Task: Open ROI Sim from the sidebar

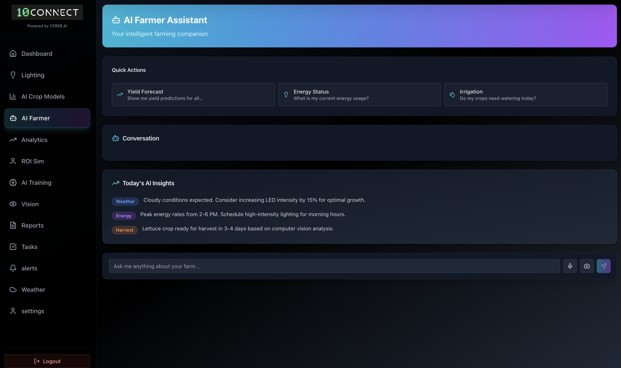Action: (32, 161)
